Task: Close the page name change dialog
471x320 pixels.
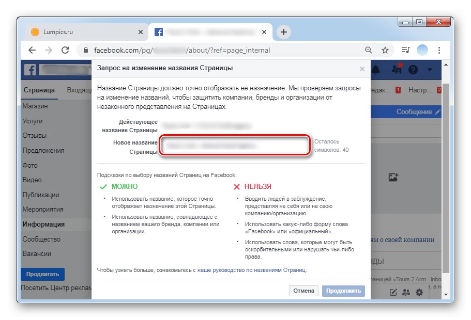Action: tap(362, 69)
